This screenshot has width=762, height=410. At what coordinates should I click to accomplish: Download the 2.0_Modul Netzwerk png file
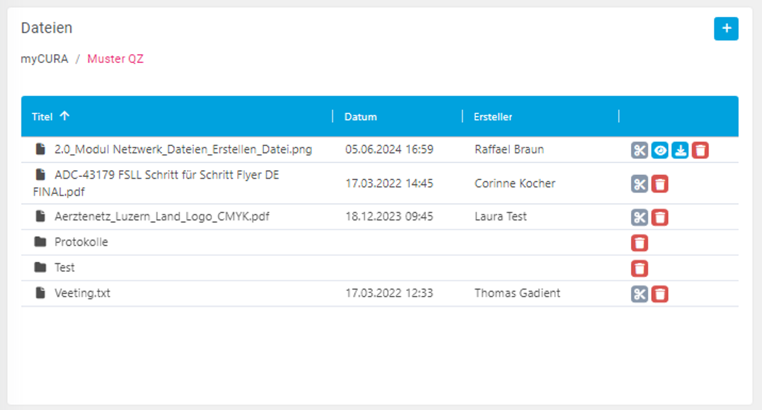[680, 151]
